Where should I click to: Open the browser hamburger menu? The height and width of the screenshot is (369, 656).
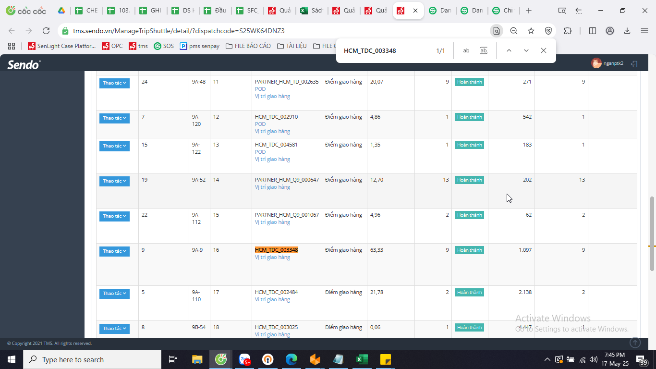click(644, 31)
